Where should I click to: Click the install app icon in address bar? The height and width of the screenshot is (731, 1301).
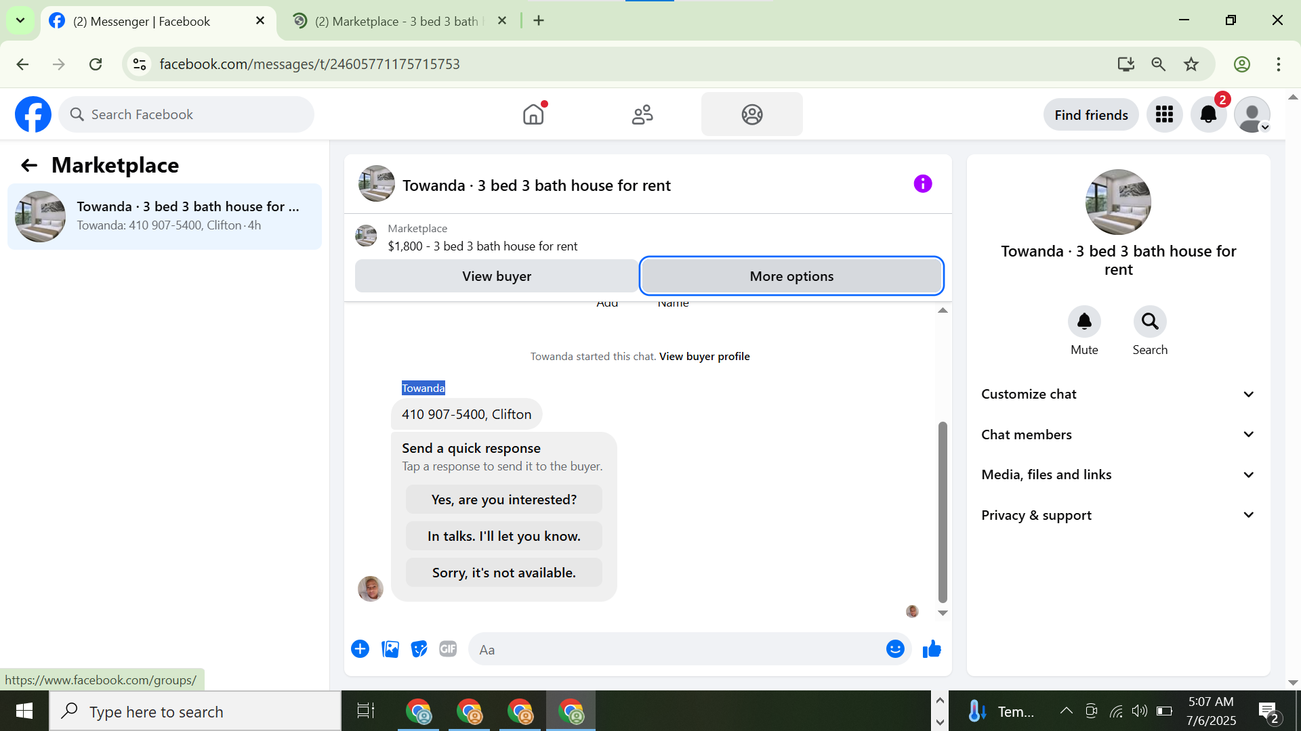tap(1126, 64)
